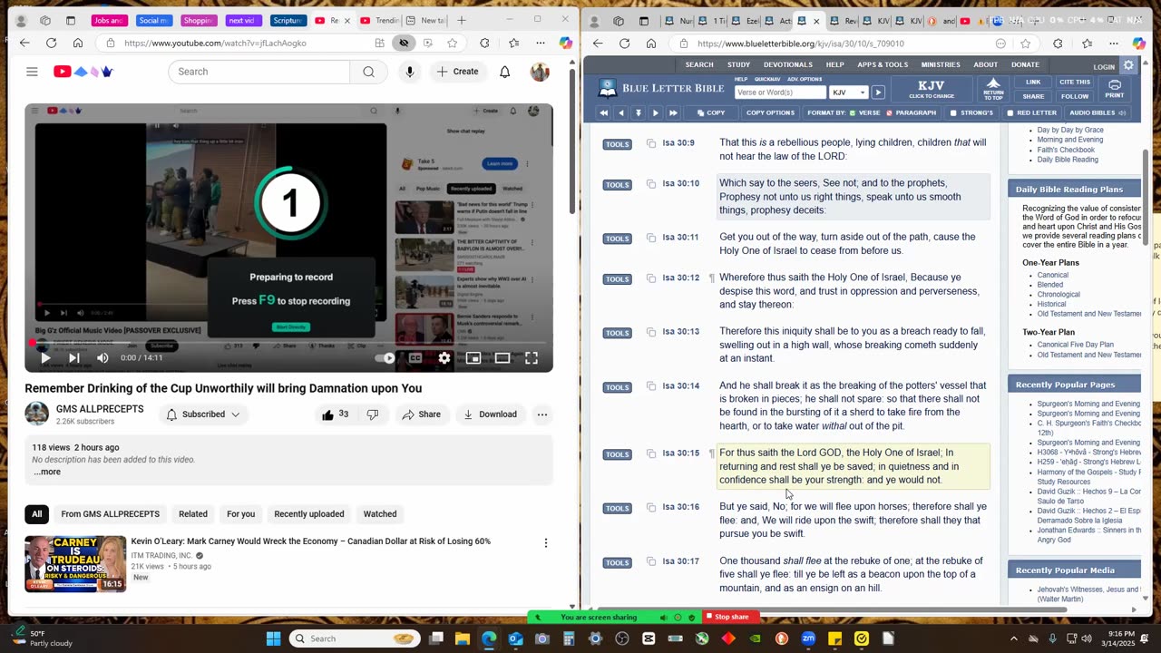Enable miniplayer mode in YouTube
Viewport: 1161px width, 653px height.
pyautogui.click(x=473, y=358)
